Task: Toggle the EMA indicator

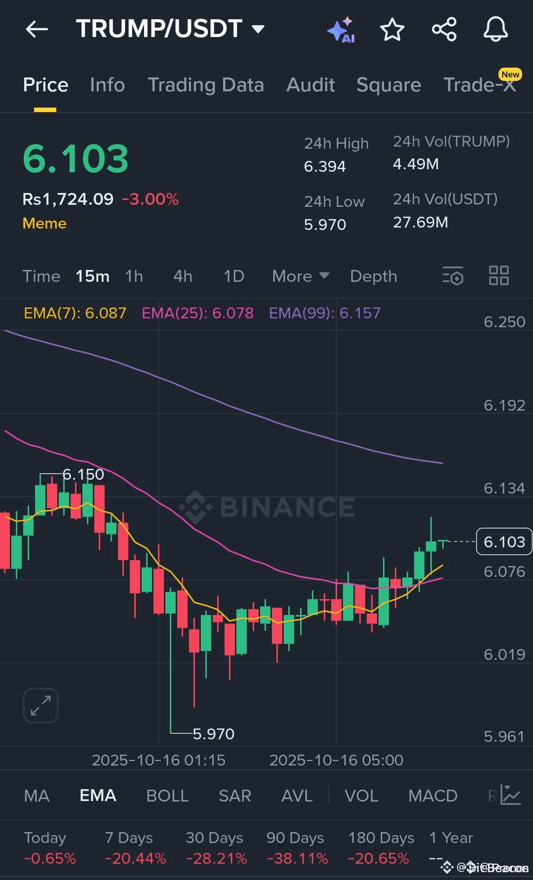Action: (x=98, y=795)
